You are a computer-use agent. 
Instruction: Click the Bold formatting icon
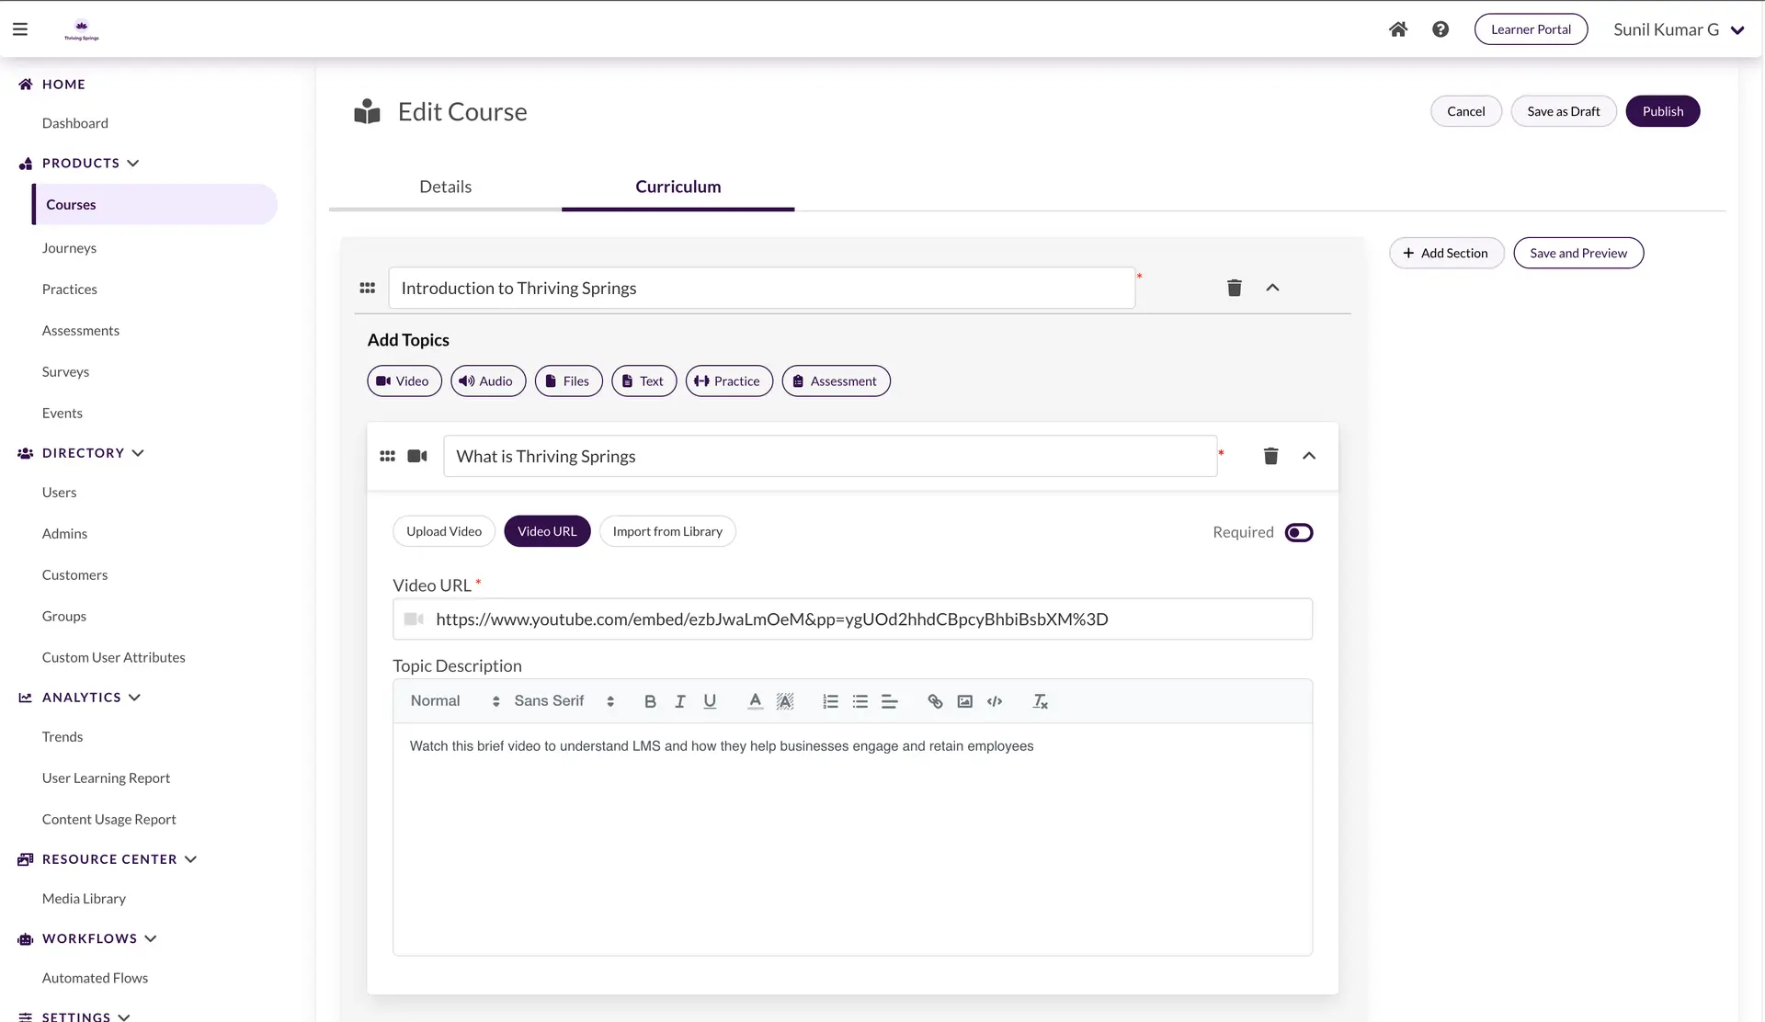(x=650, y=701)
